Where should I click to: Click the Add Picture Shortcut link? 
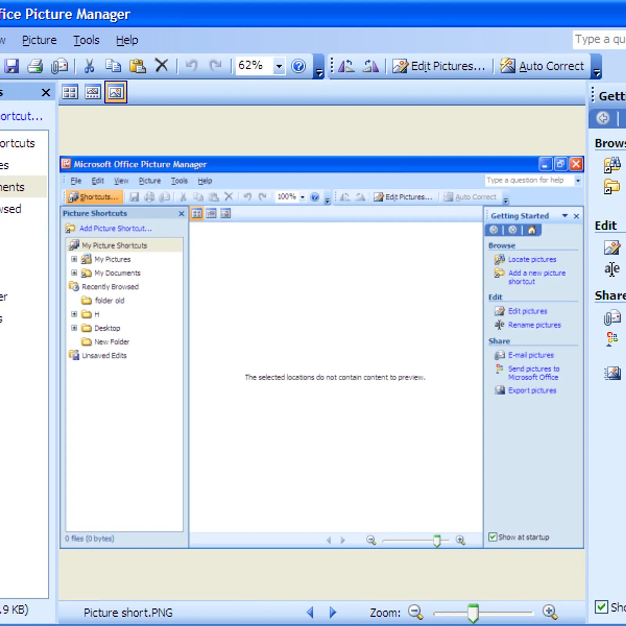(115, 228)
